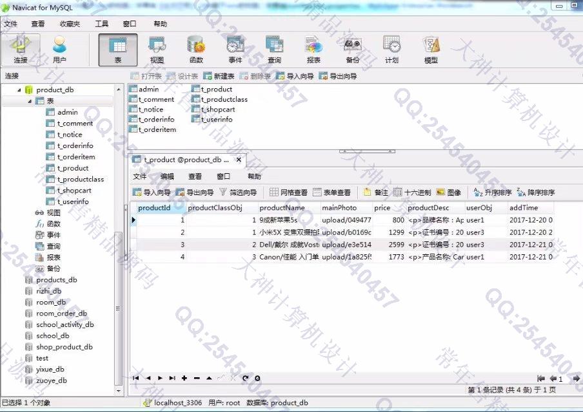Image resolution: width=583 pixels, height=412 pixels.
Task: Delete record with minus button
Action: 197,379
